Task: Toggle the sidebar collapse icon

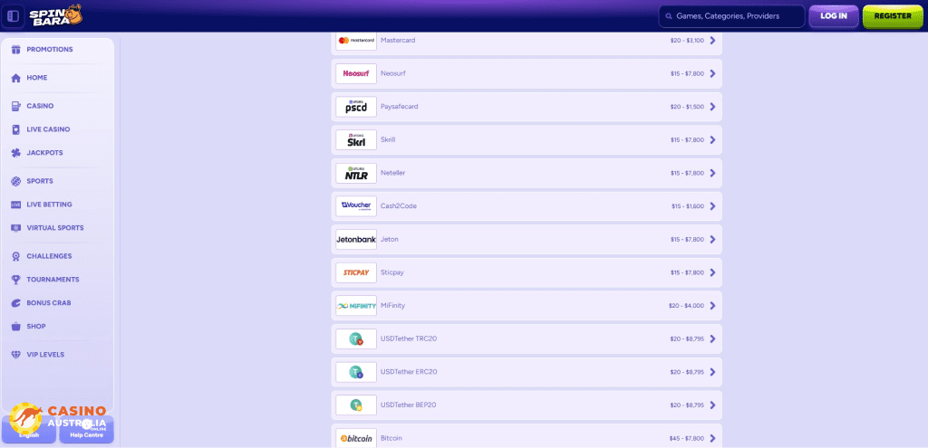Action: (x=13, y=15)
